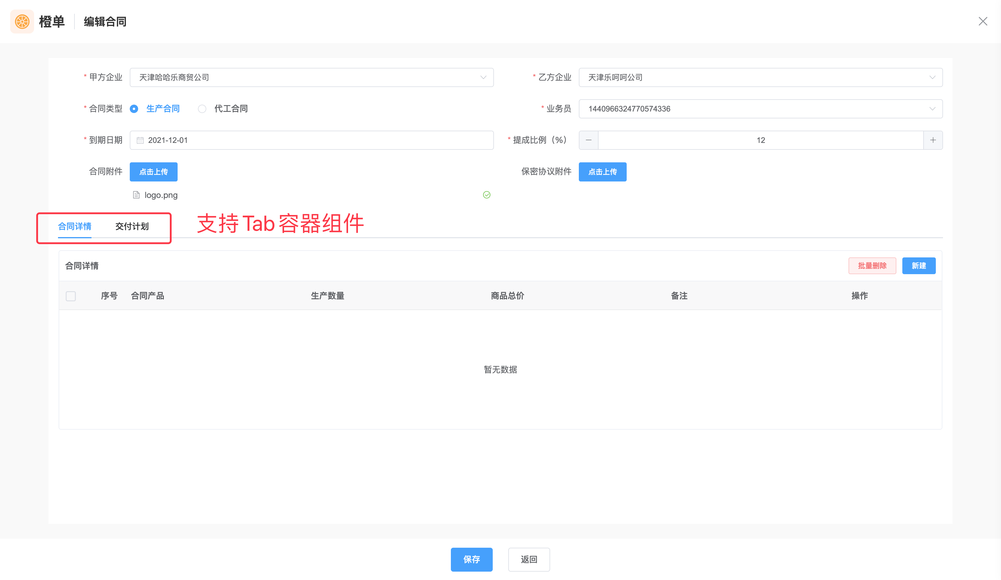Click the orange 橙单 logo icon
Image resolution: width=1001 pixels, height=580 pixels.
tap(22, 22)
